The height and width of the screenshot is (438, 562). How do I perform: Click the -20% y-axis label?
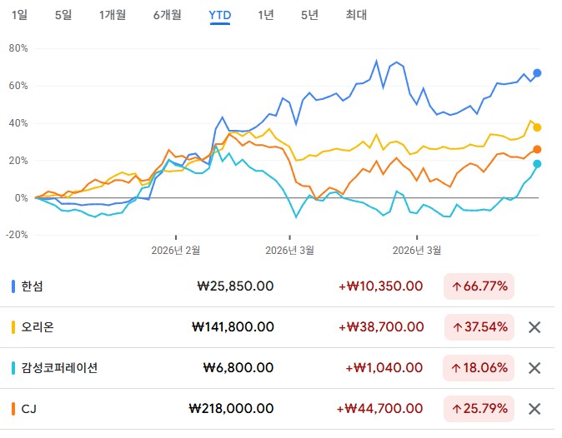[x=17, y=235]
